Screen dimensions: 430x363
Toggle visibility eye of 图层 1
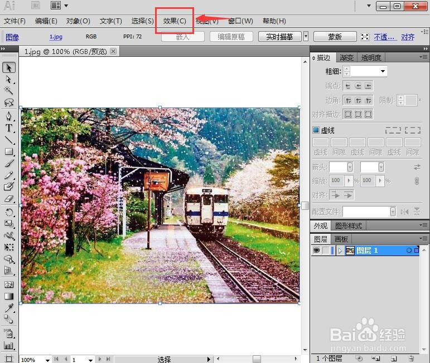tap(316, 250)
